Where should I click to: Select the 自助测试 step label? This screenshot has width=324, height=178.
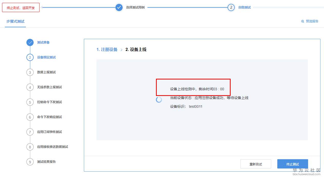point(244,7)
